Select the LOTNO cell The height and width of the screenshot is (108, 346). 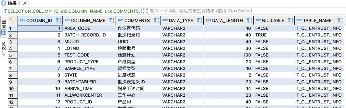click(x=89, y=48)
